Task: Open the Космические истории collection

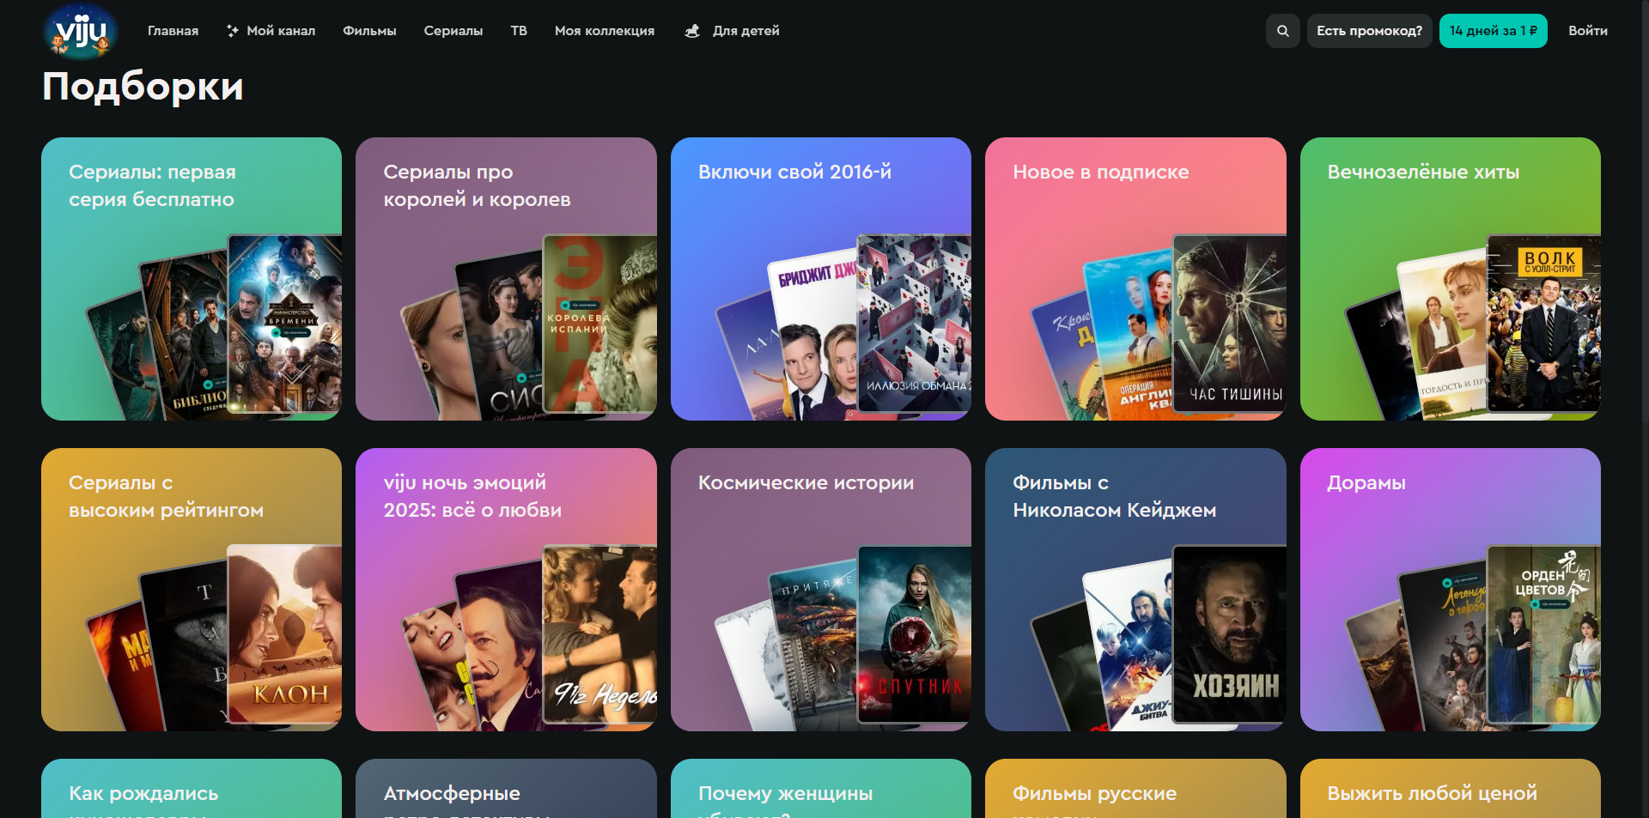Action: click(820, 589)
